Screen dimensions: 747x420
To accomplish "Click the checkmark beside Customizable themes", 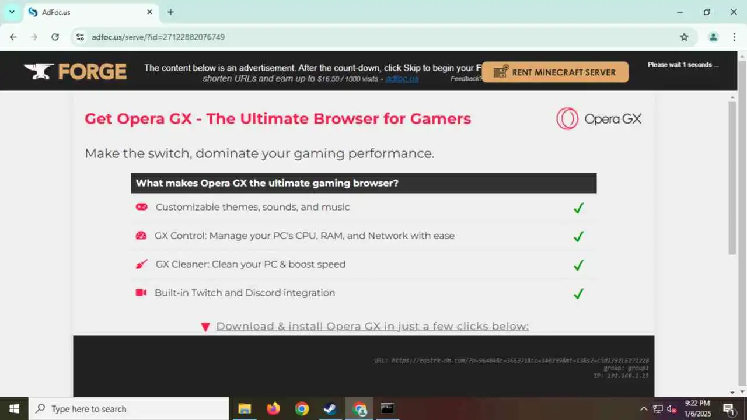I will pyautogui.click(x=578, y=208).
